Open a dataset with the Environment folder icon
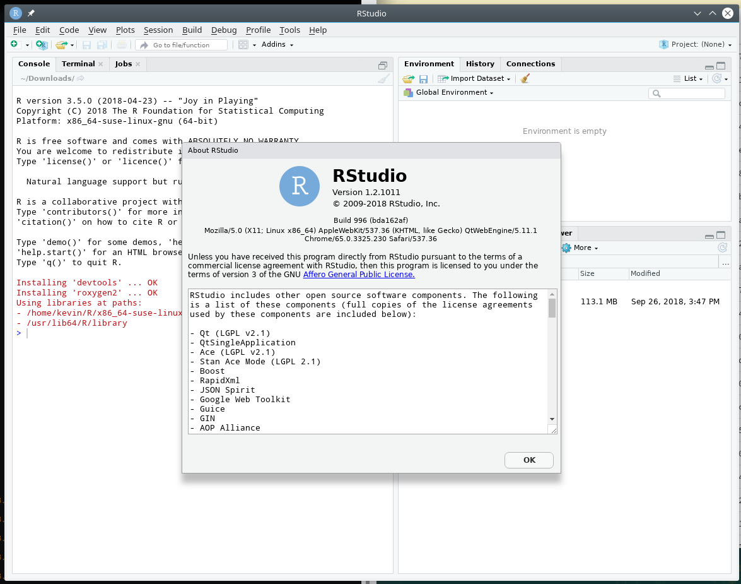741x584 pixels. tap(407, 78)
